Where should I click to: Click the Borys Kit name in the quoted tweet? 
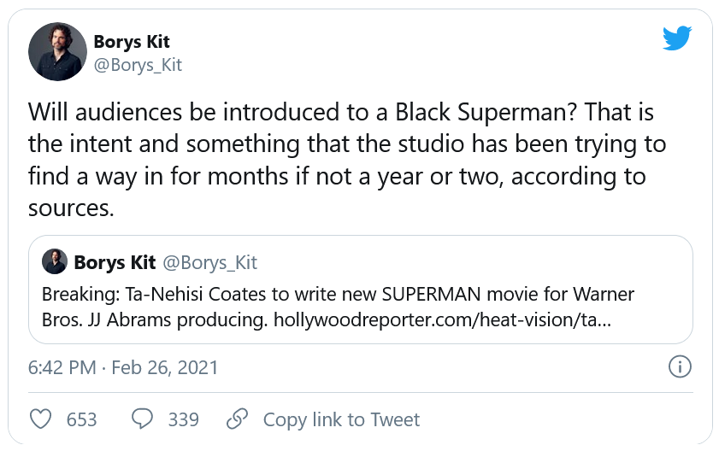coord(113,261)
